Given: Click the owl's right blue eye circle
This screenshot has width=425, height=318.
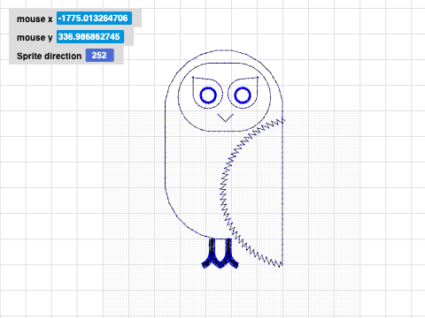Looking at the screenshot, I should click(x=243, y=95).
